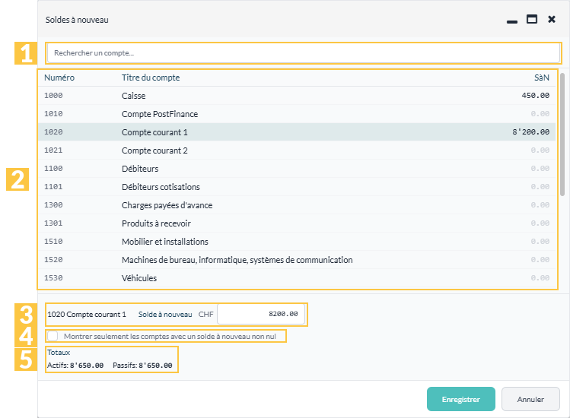Select the Machines de bureau, informatique row
Screen dimensions: 570x418
click(x=297, y=260)
